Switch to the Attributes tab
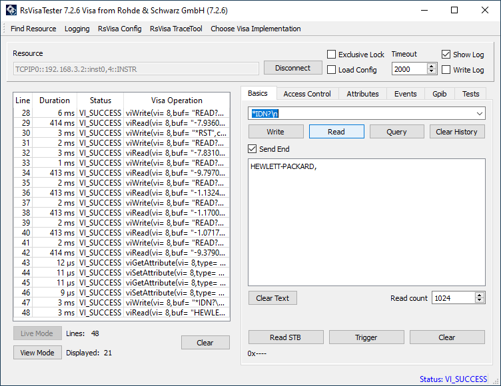The width and height of the screenshot is (501, 386). [362, 94]
